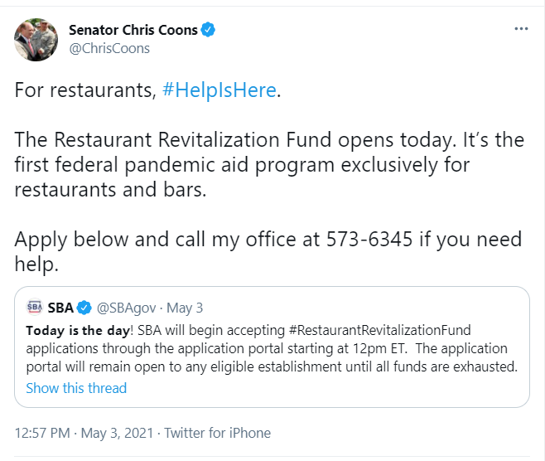Click the SBA logo avatar
This screenshot has height=461, width=545.
(35, 307)
